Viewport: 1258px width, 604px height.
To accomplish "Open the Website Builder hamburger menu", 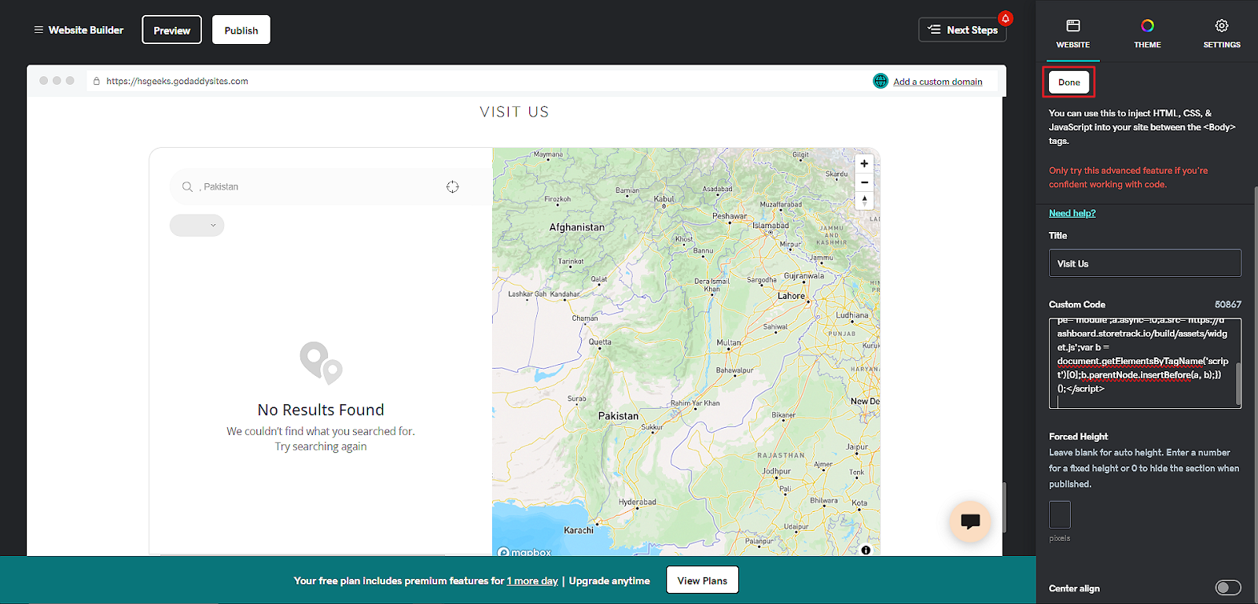I will (x=39, y=30).
